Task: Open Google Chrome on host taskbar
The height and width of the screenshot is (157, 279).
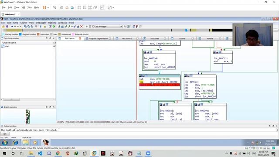Action: click(58, 153)
